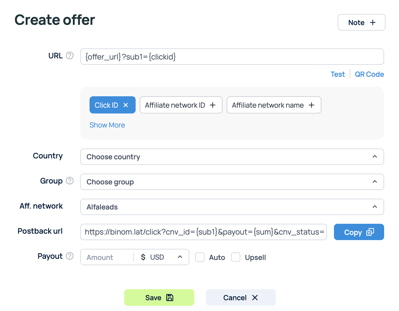Click the help icon beside URL label
This screenshot has height=311, width=399.
click(70, 55)
